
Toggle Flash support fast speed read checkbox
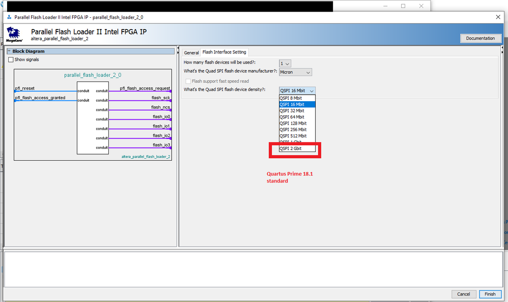coord(188,81)
